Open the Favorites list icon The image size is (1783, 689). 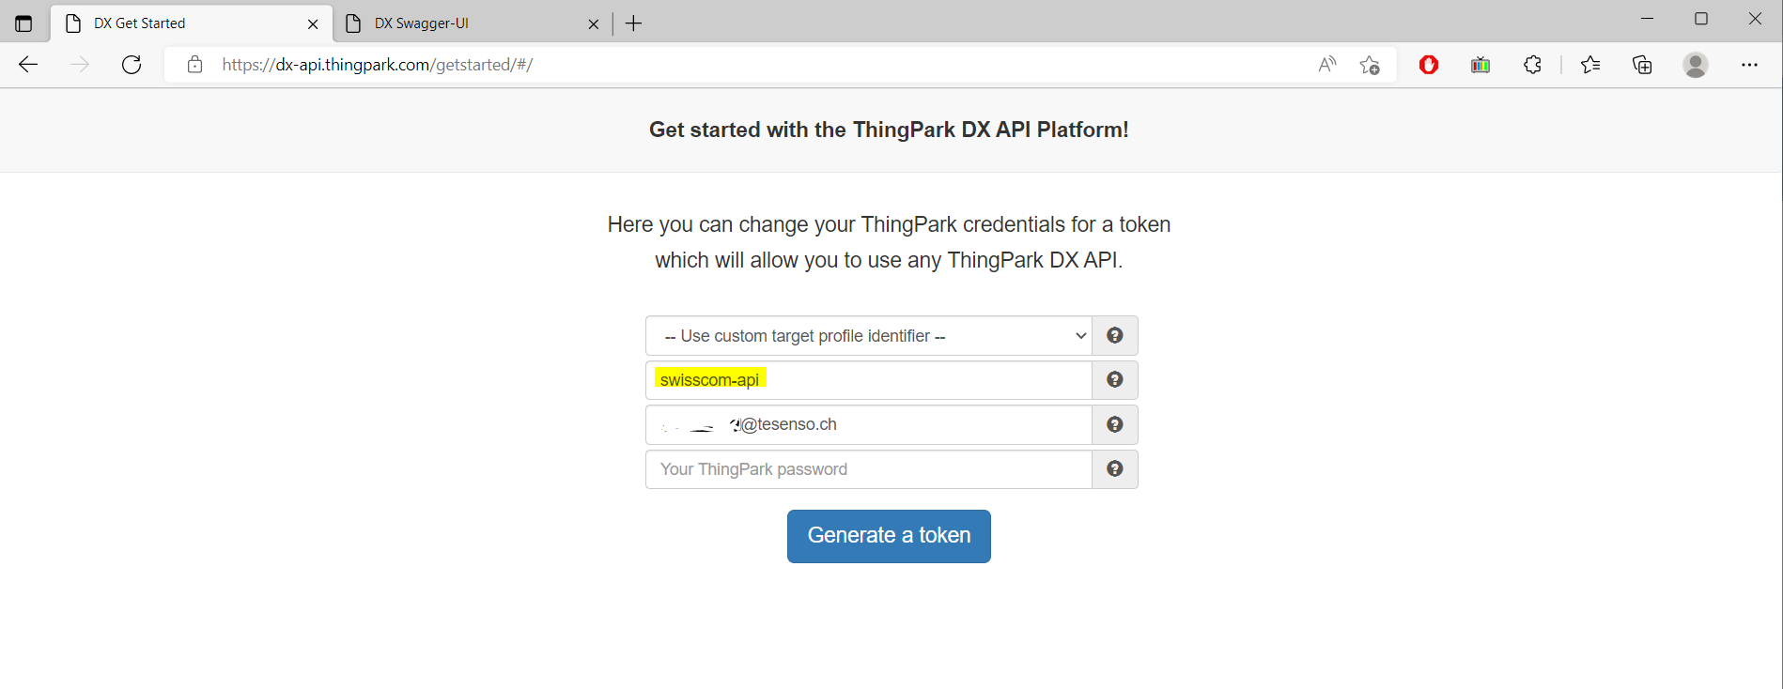point(1590,65)
